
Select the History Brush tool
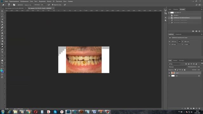[x=2, y=36]
